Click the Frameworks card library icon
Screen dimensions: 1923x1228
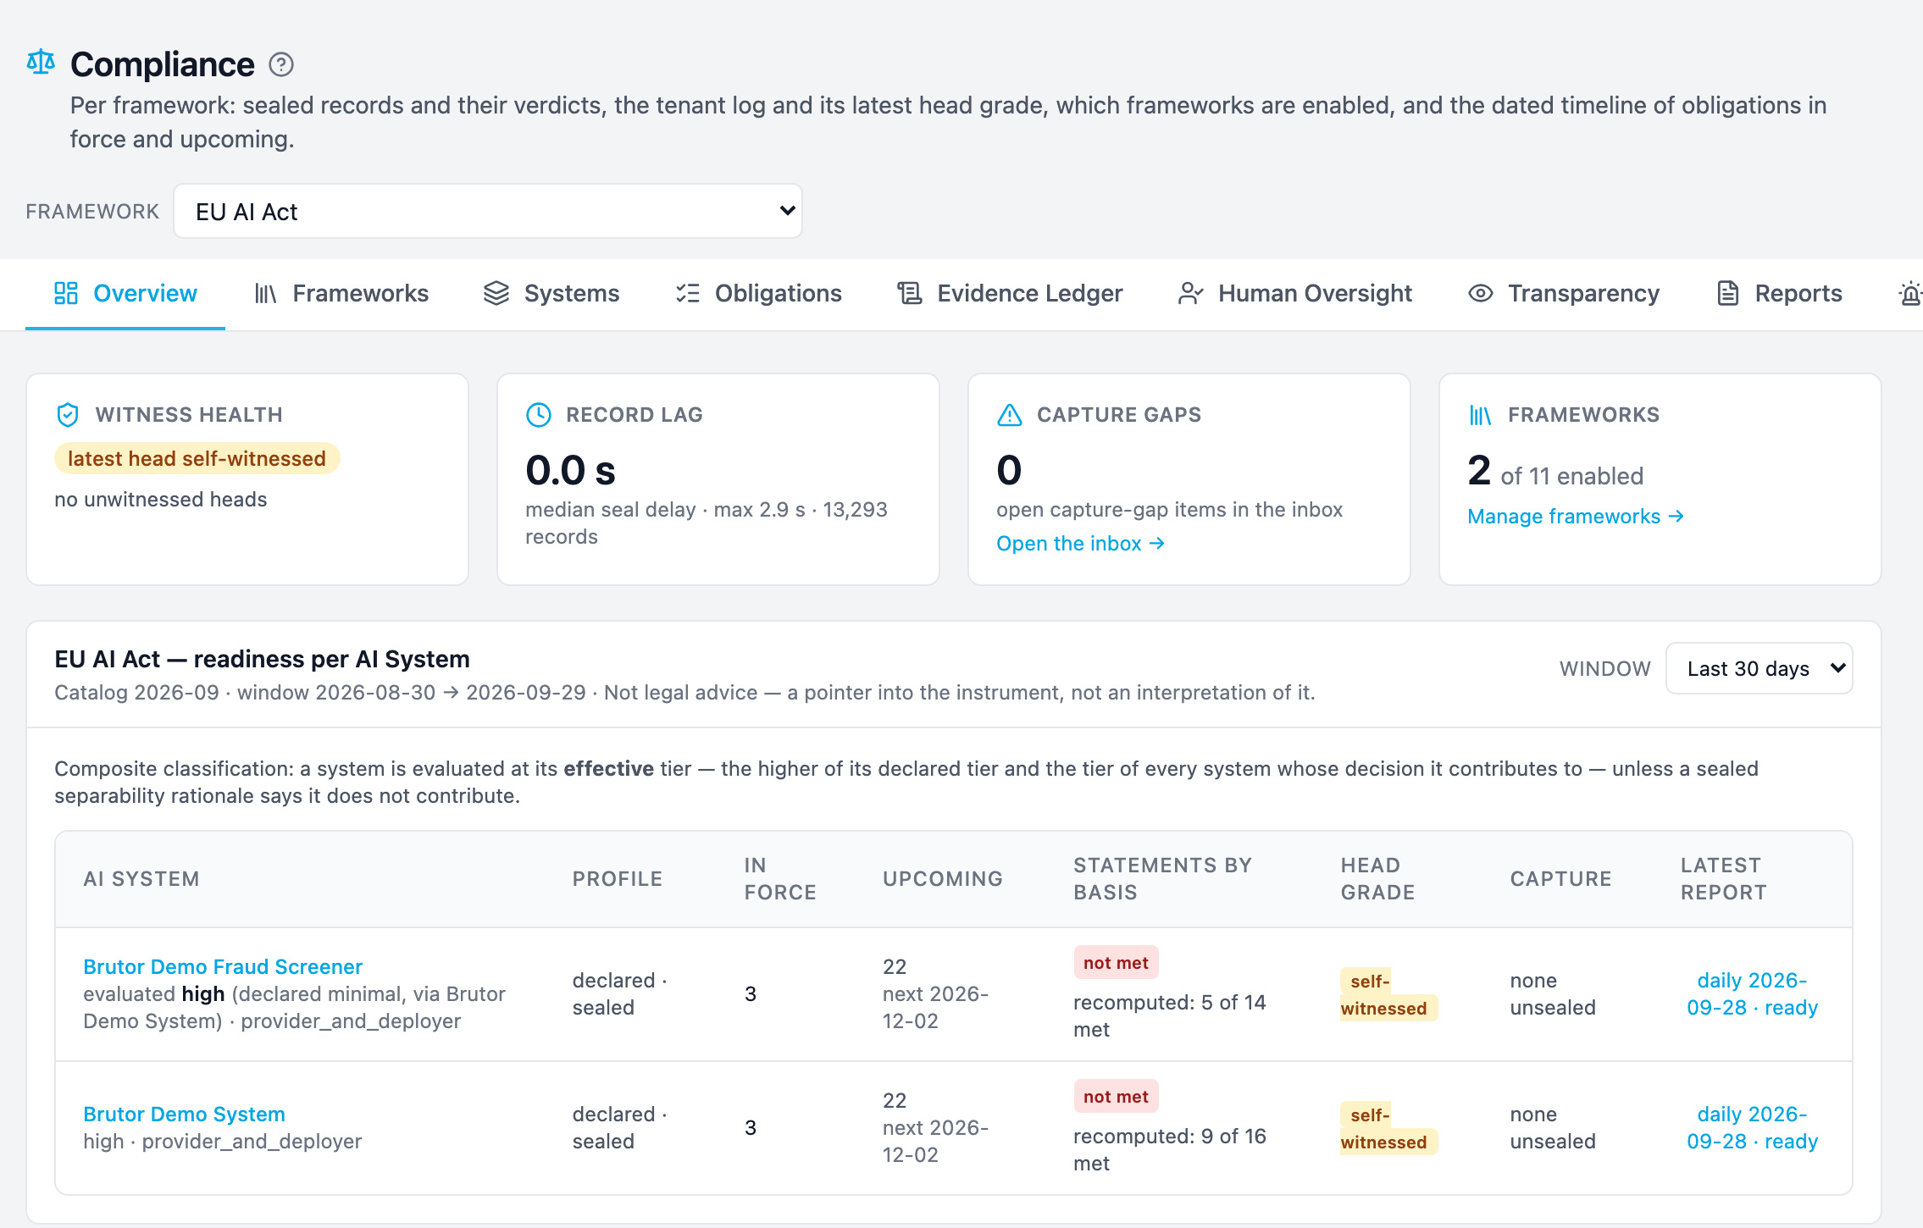(1480, 415)
